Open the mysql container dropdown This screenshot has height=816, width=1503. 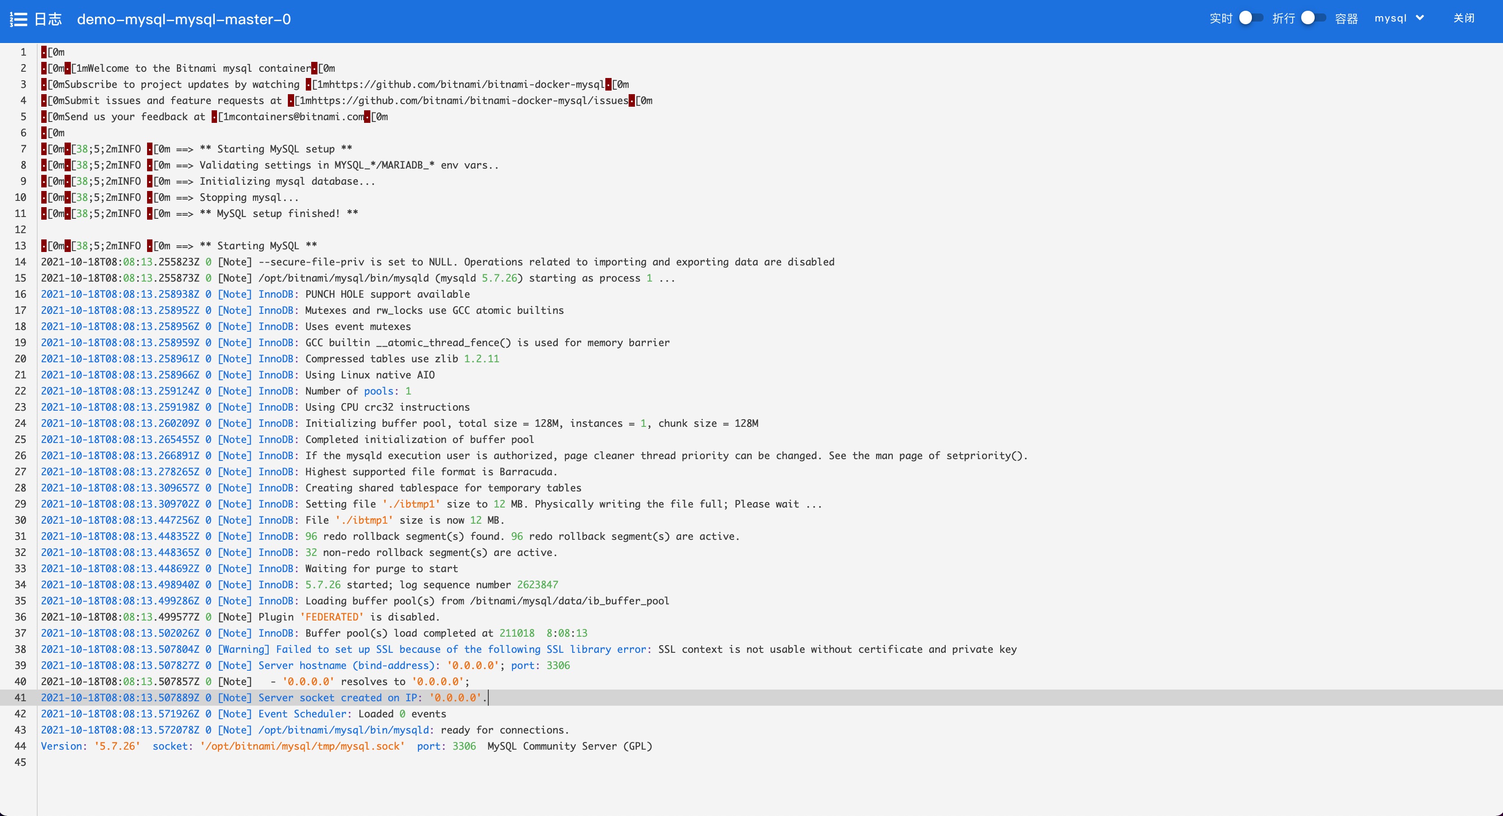click(1399, 18)
